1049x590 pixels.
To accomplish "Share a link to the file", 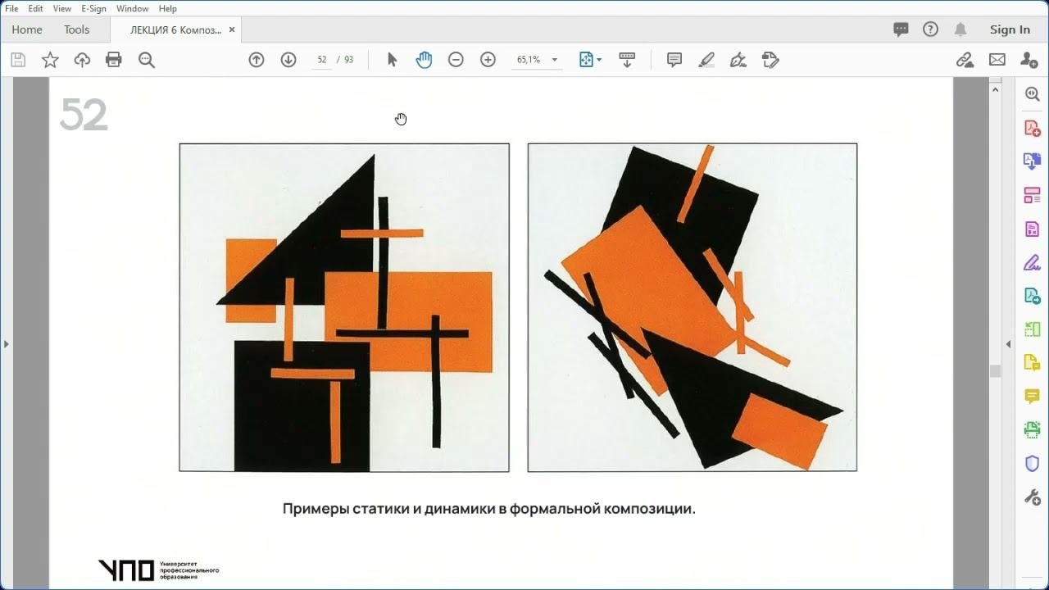I will pyautogui.click(x=965, y=60).
